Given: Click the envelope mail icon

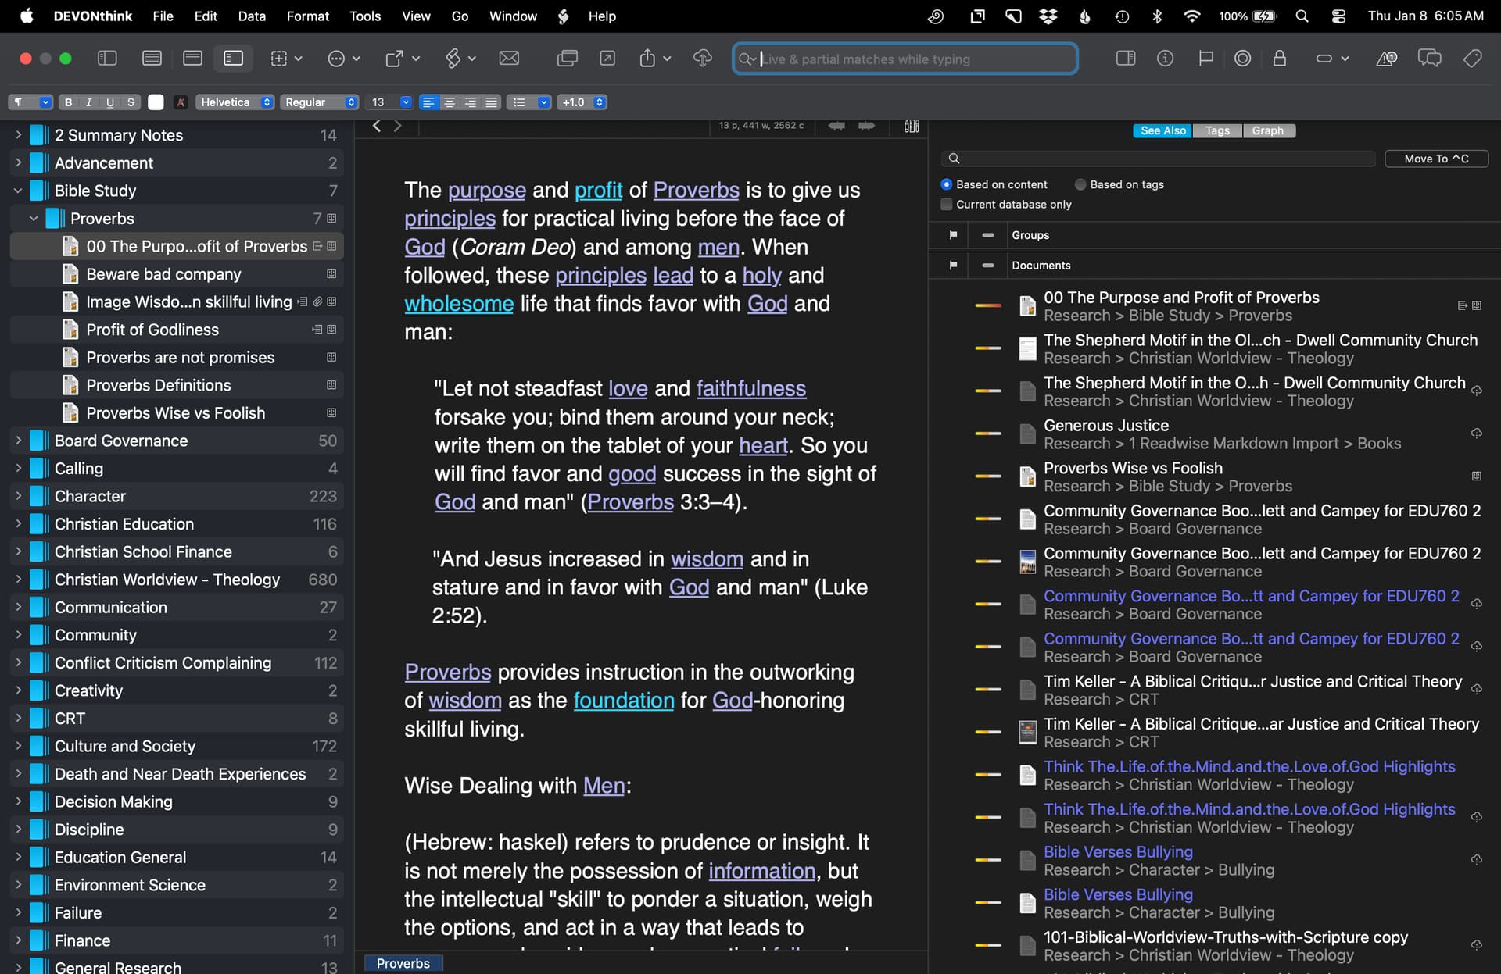Looking at the screenshot, I should (509, 59).
